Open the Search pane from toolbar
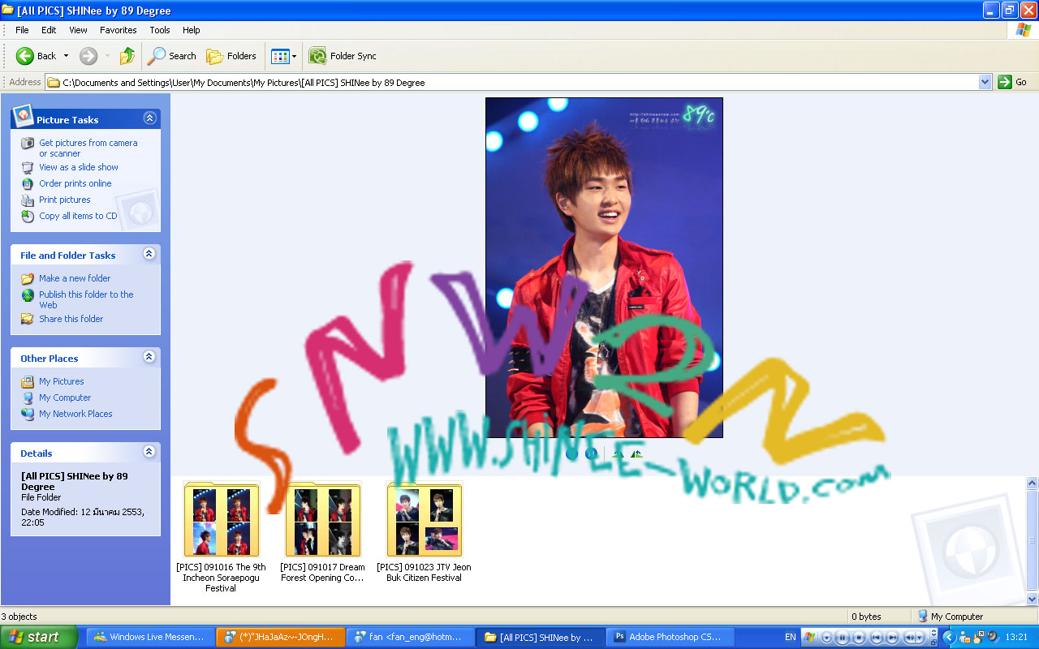 (x=171, y=56)
